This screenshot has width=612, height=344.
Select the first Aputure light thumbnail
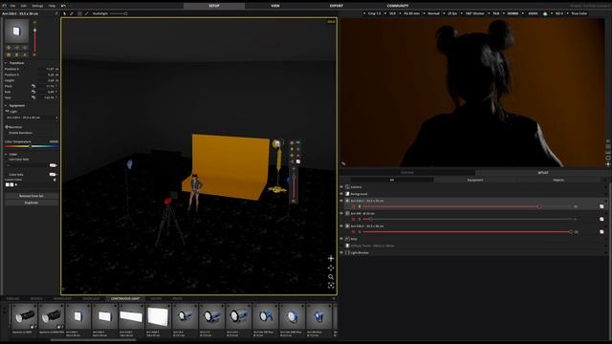pos(25,316)
